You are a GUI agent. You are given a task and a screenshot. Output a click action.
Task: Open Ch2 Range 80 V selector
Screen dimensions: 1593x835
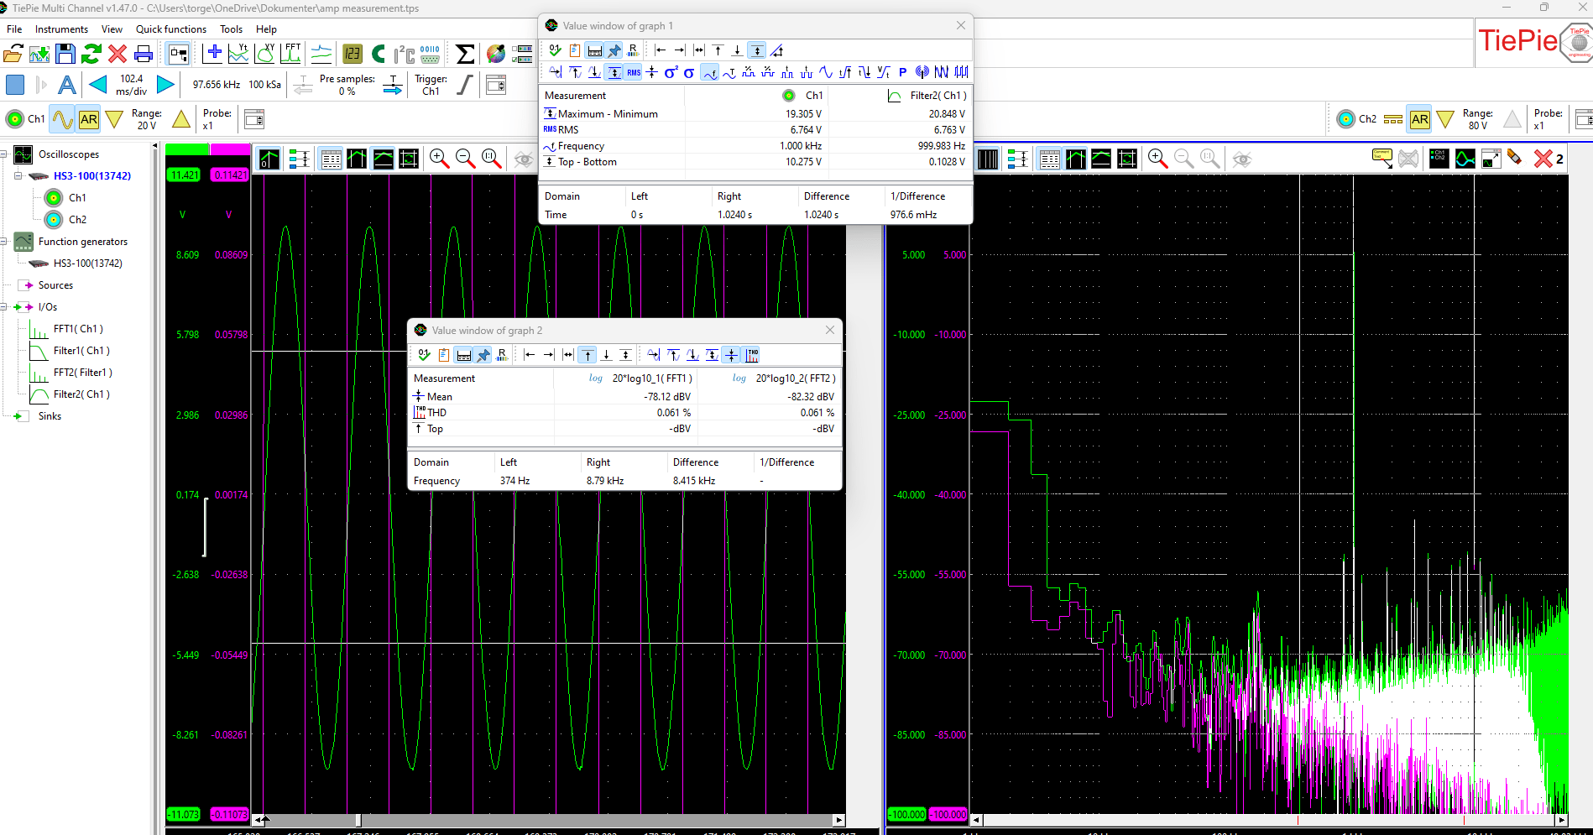[x=1477, y=119]
